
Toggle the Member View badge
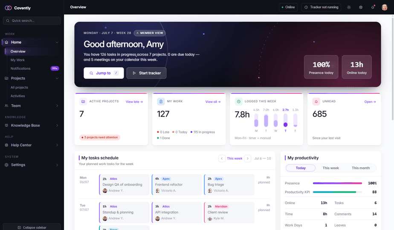[x=150, y=33]
